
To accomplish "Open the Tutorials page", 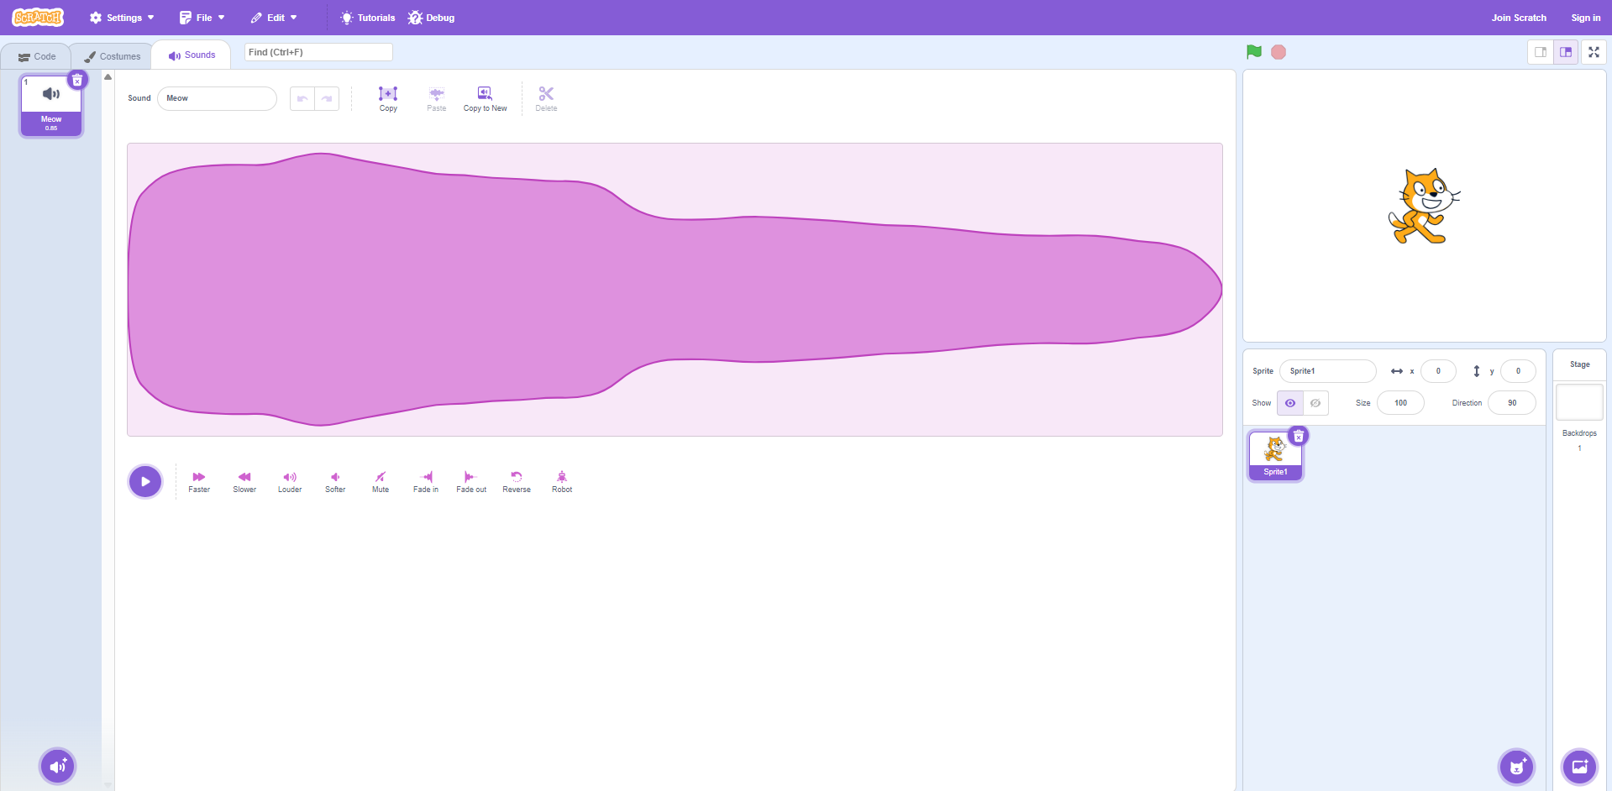I will (x=367, y=18).
